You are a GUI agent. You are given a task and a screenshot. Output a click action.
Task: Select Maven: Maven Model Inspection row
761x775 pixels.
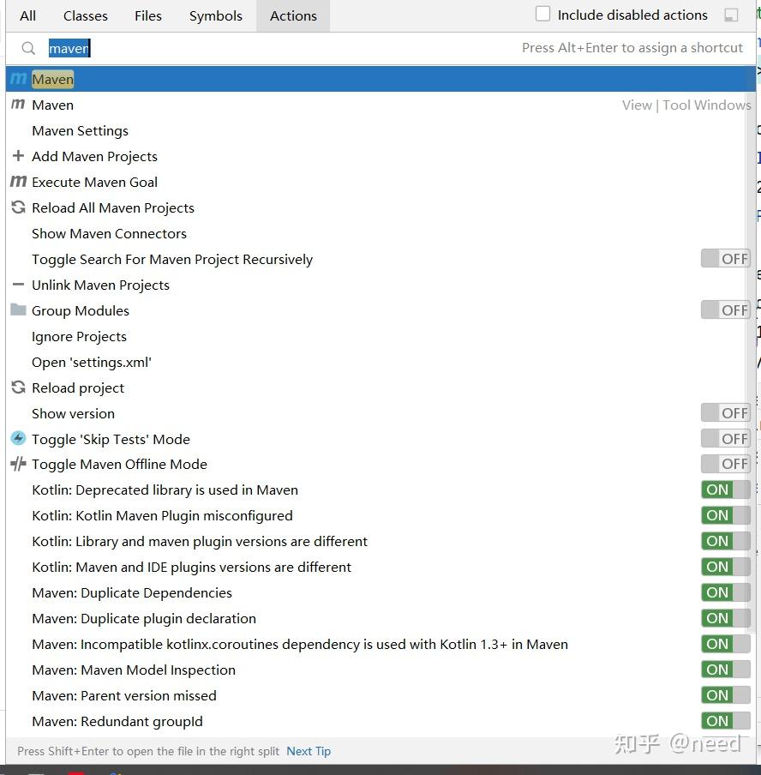380,670
